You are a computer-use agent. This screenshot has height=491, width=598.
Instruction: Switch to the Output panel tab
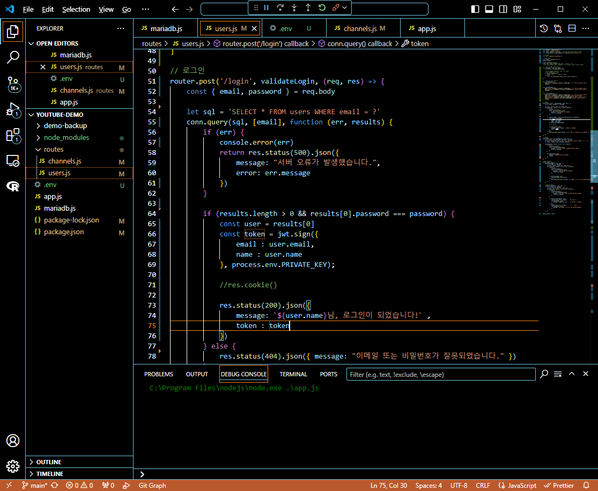(197, 374)
